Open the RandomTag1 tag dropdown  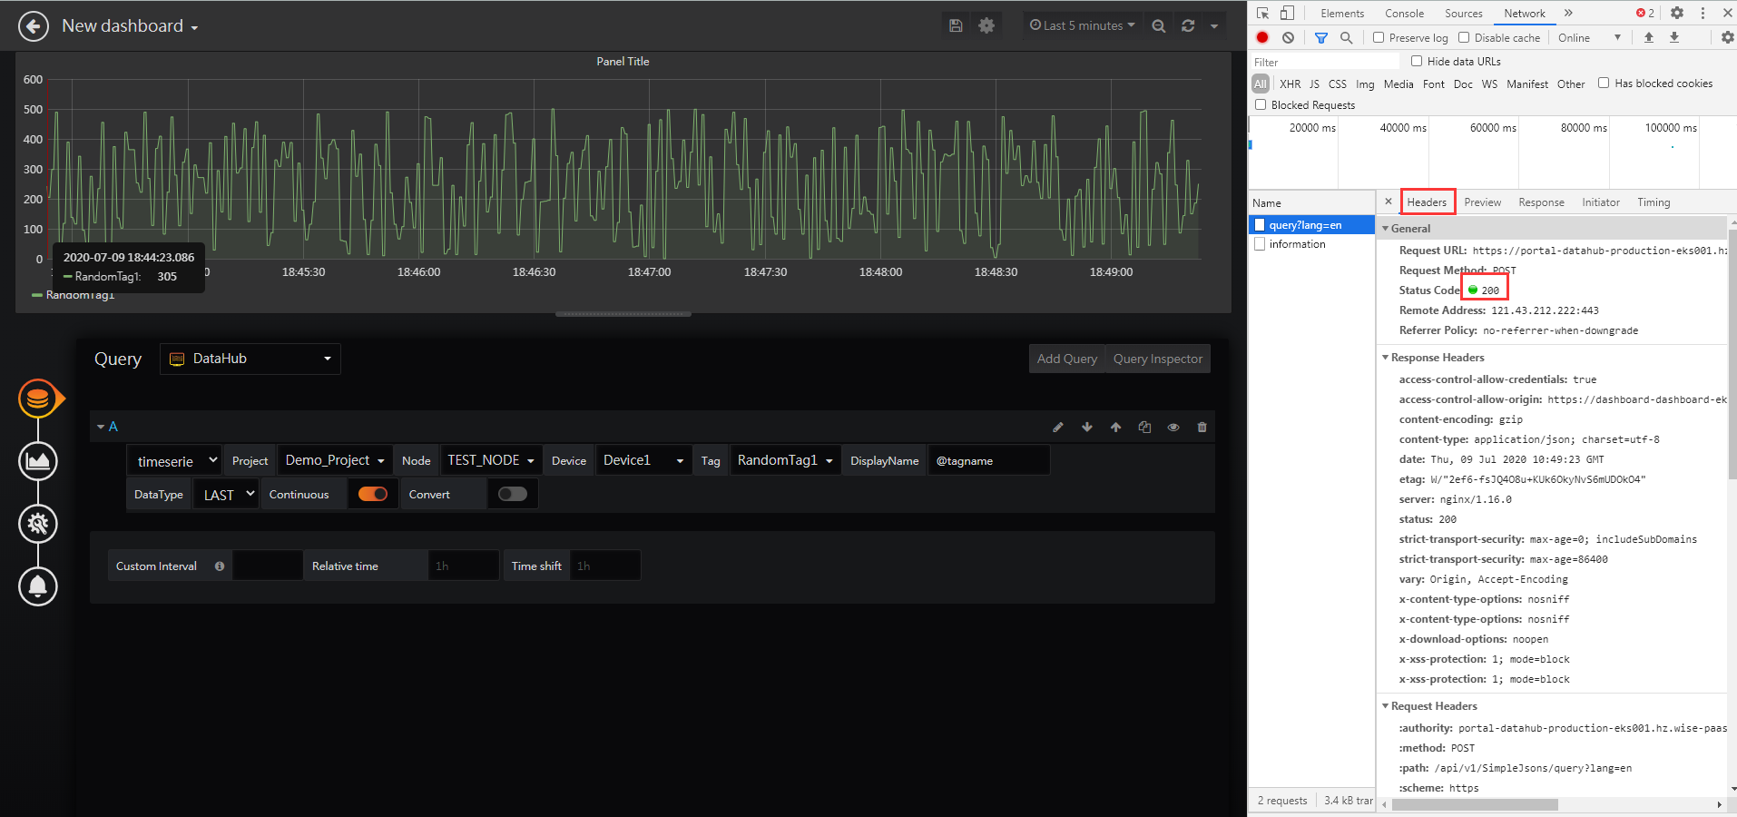point(786,460)
